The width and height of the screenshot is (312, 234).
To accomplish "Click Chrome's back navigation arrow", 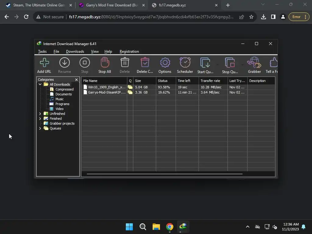I will [x=7, y=17].
